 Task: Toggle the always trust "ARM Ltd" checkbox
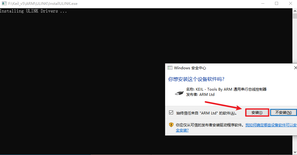171,113
